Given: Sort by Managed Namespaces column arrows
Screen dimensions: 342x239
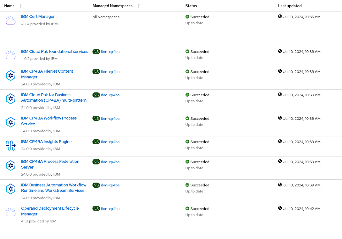Looking at the screenshot, I should click(x=139, y=6).
